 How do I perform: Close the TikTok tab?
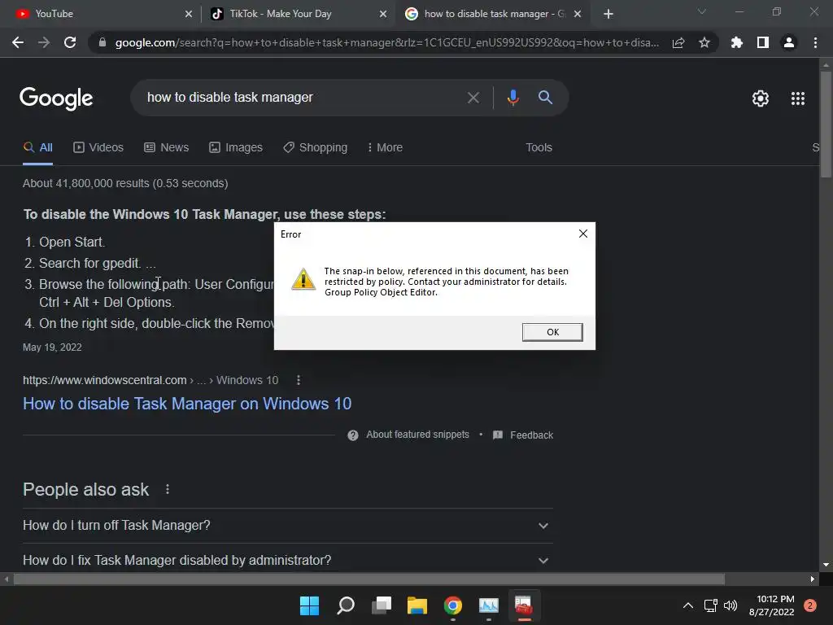pos(383,14)
